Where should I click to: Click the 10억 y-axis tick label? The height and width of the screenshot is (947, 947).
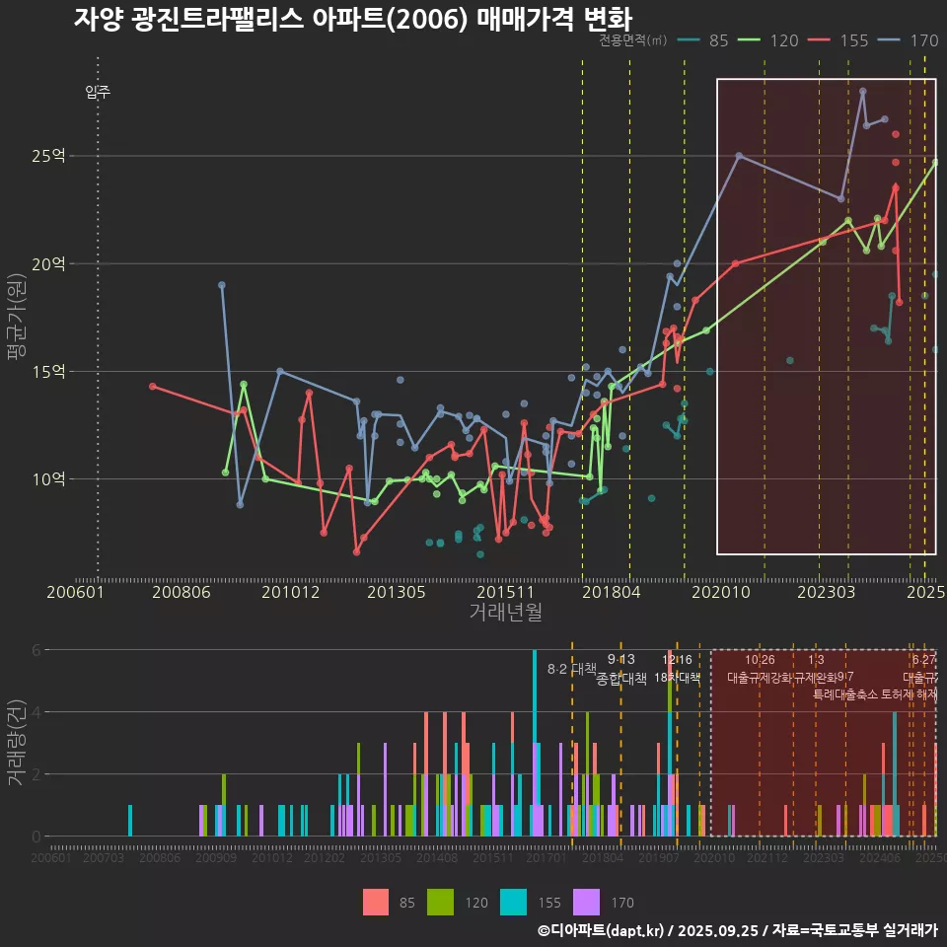tap(50, 479)
